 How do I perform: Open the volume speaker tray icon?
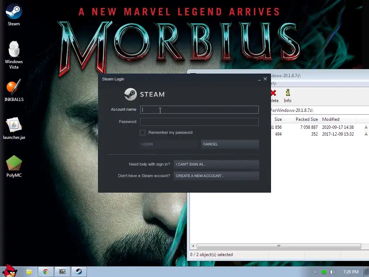pyautogui.click(x=332, y=272)
